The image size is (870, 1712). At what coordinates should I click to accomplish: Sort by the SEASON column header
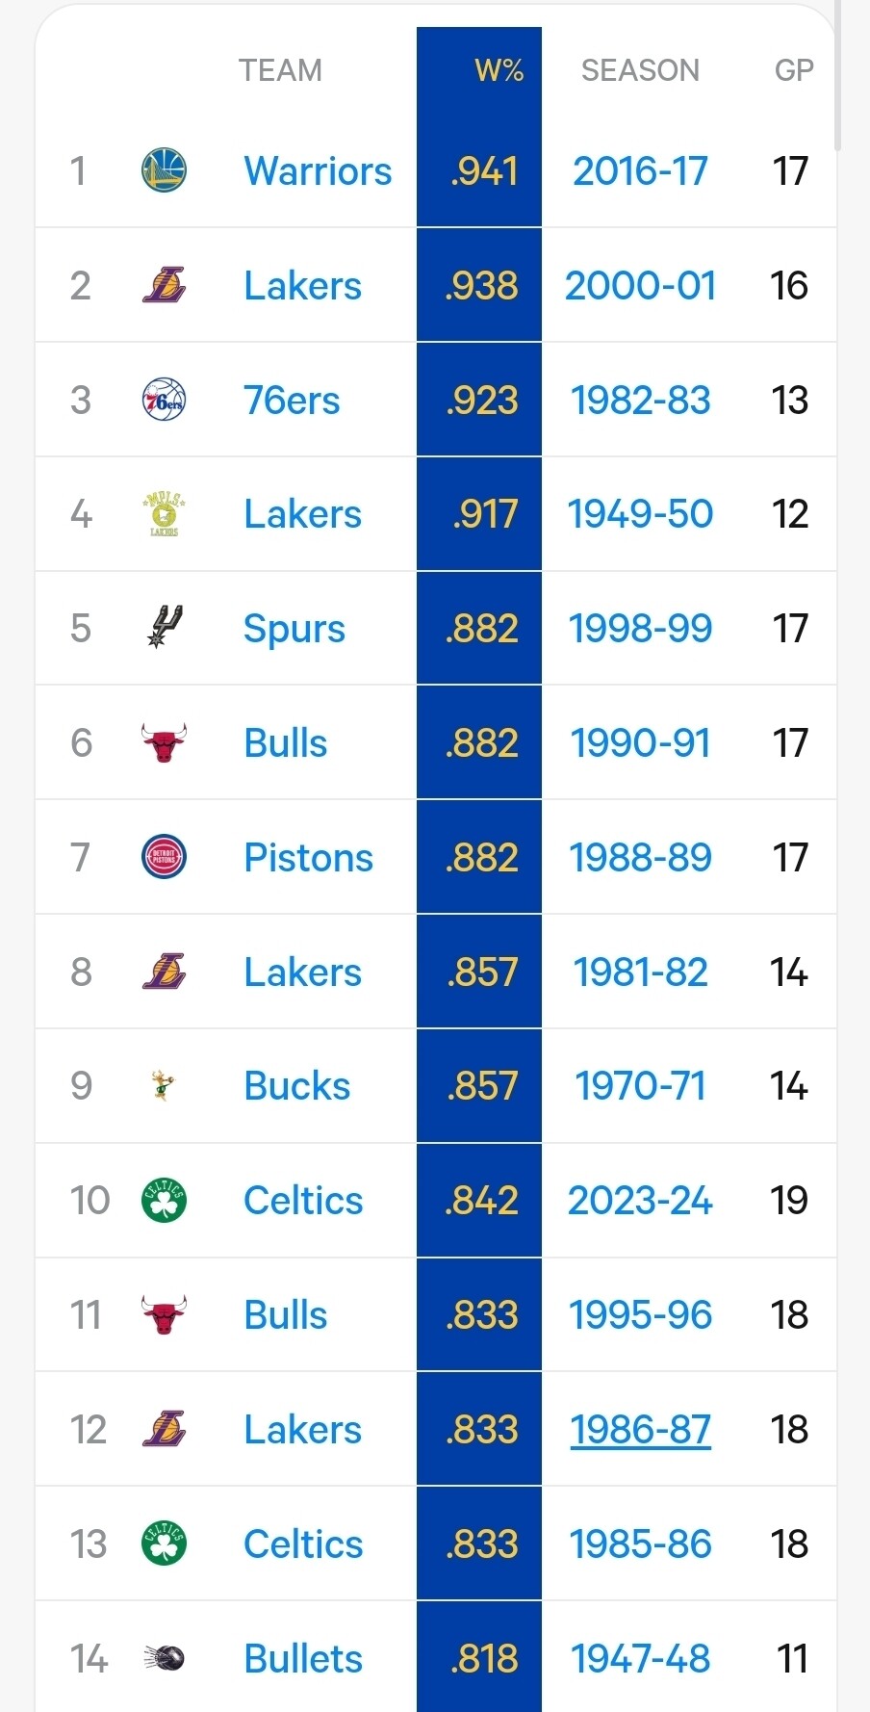pyautogui.click(x=640, y=70)
